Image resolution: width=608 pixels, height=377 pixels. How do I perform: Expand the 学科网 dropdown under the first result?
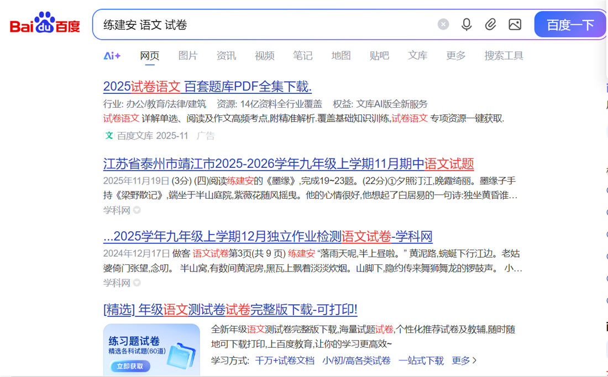tap(137, 210)
